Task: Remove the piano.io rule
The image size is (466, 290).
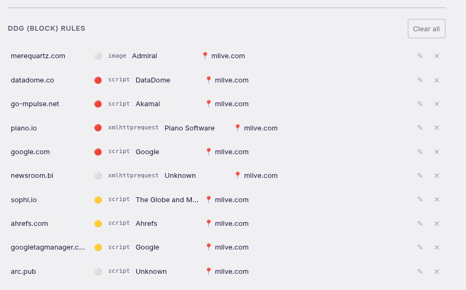Action: point(436,128)
